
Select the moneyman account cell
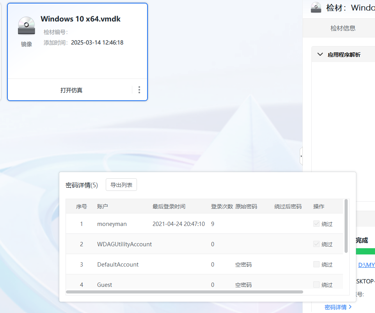tap(112, 224)
